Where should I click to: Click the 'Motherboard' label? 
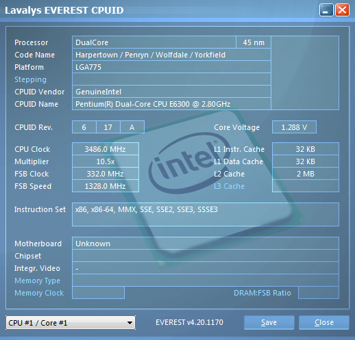[x=38, y=244]
